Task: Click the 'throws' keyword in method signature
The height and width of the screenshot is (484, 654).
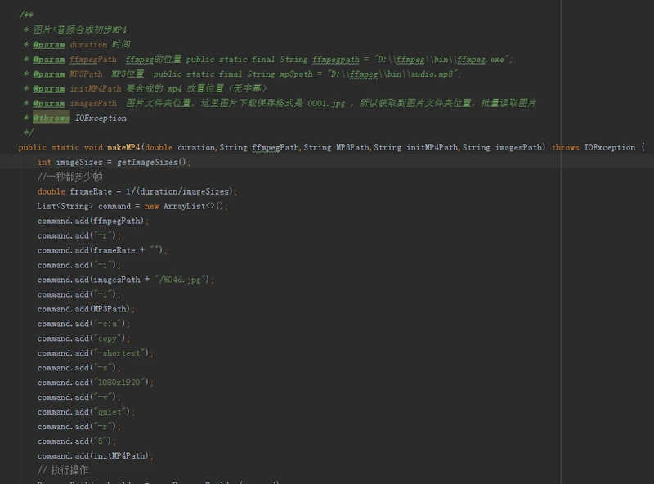Action: coord(565,147)
